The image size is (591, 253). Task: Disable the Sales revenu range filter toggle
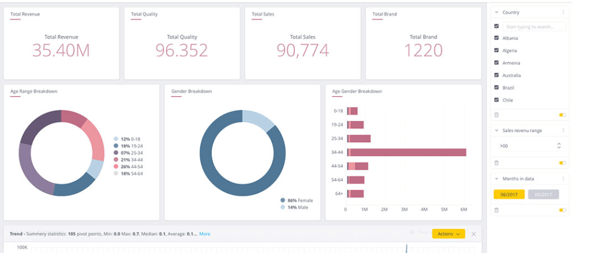click(x=562, y=163)
